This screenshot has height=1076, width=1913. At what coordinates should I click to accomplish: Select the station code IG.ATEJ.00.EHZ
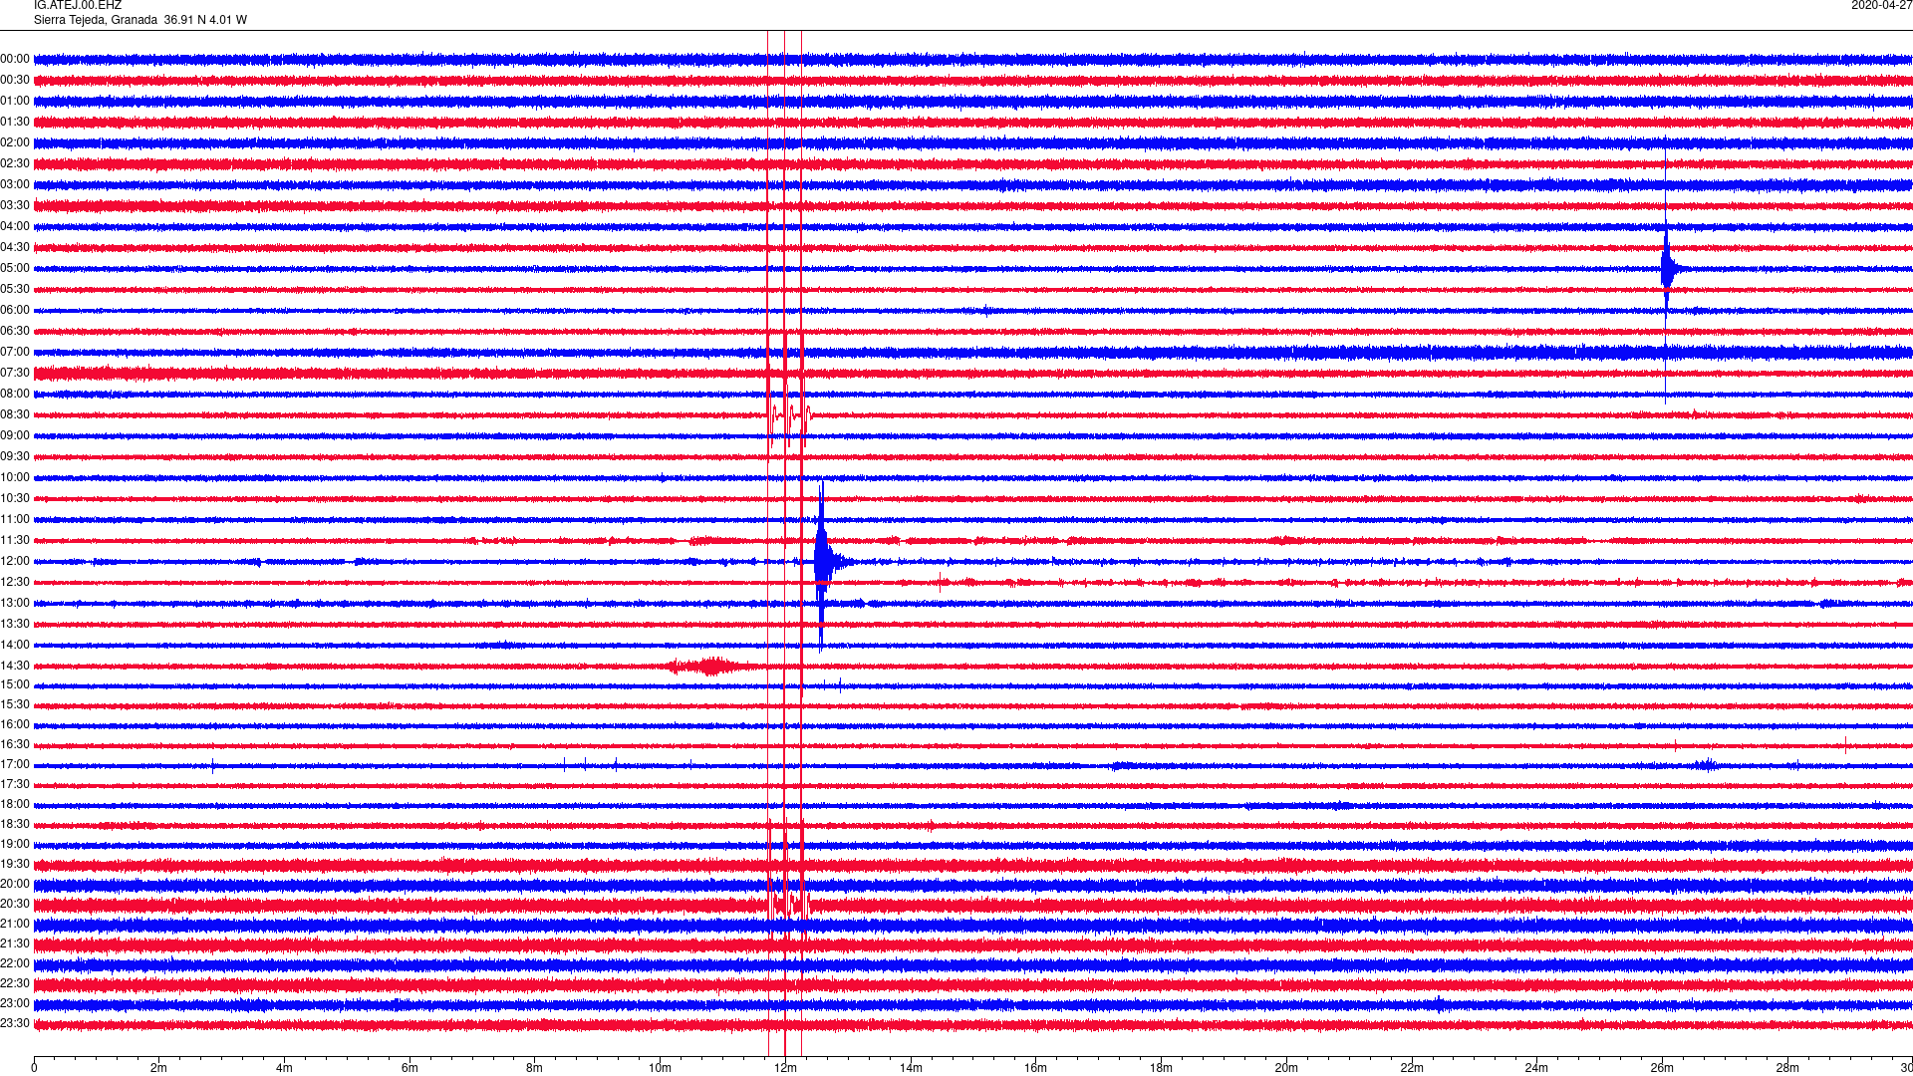point(78,6)
